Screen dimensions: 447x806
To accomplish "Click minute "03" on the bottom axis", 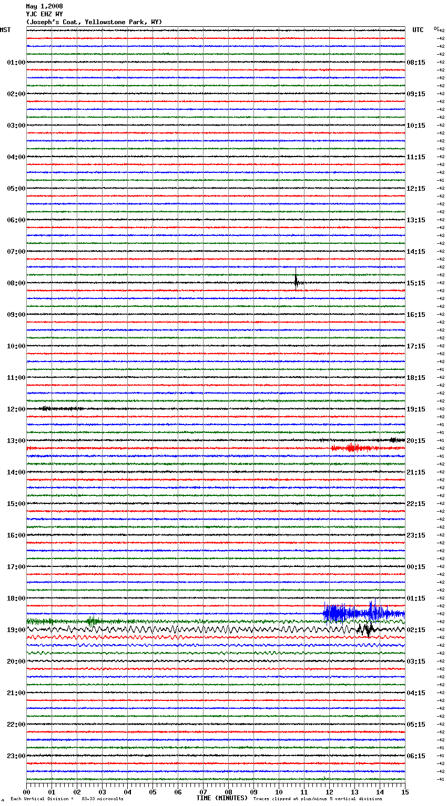I will [x=102, y=792].
